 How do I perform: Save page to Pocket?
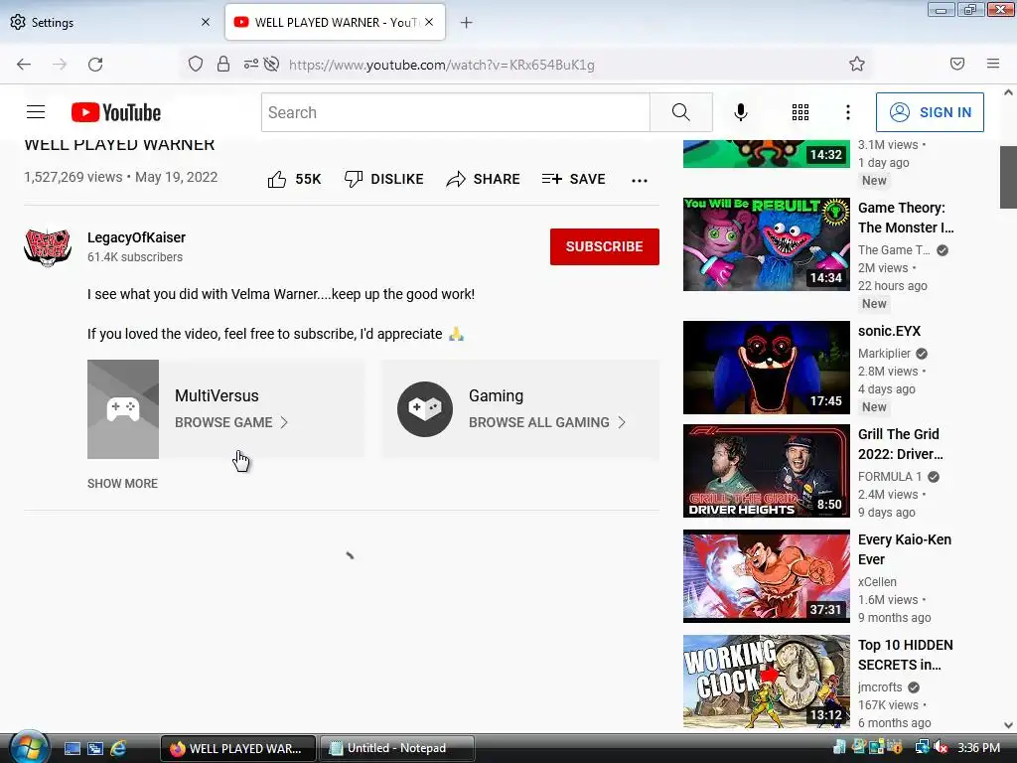(957, 64)
